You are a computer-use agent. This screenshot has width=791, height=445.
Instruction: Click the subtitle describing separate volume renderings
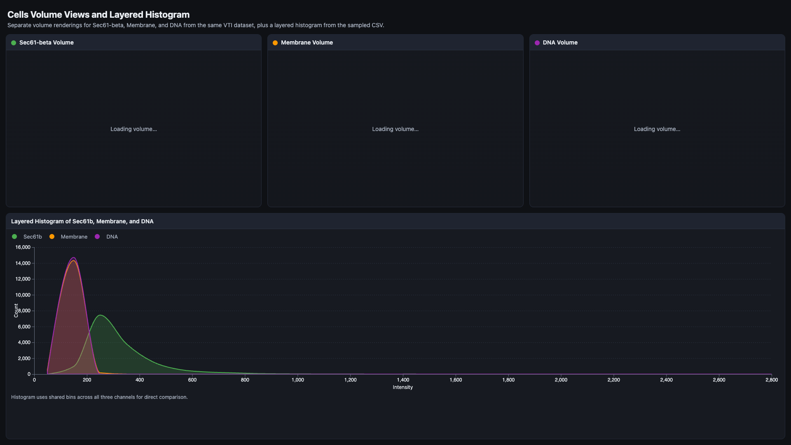[196, 25]
